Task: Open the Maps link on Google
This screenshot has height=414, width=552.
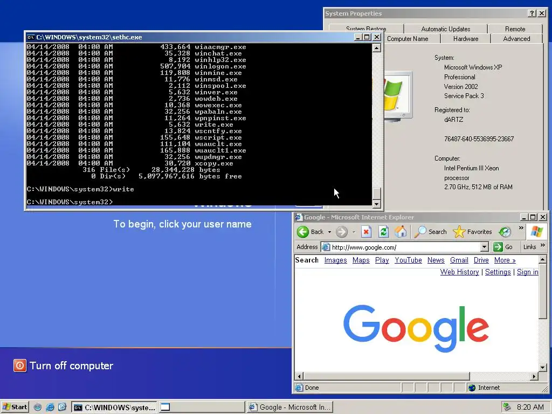Action: tap(361, 260)
